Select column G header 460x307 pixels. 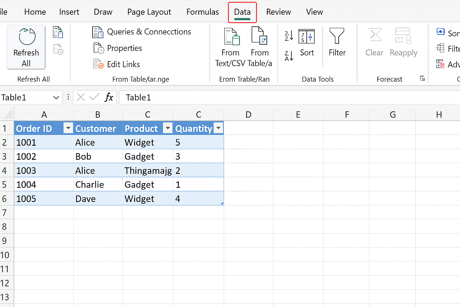[x=393, y=115]
